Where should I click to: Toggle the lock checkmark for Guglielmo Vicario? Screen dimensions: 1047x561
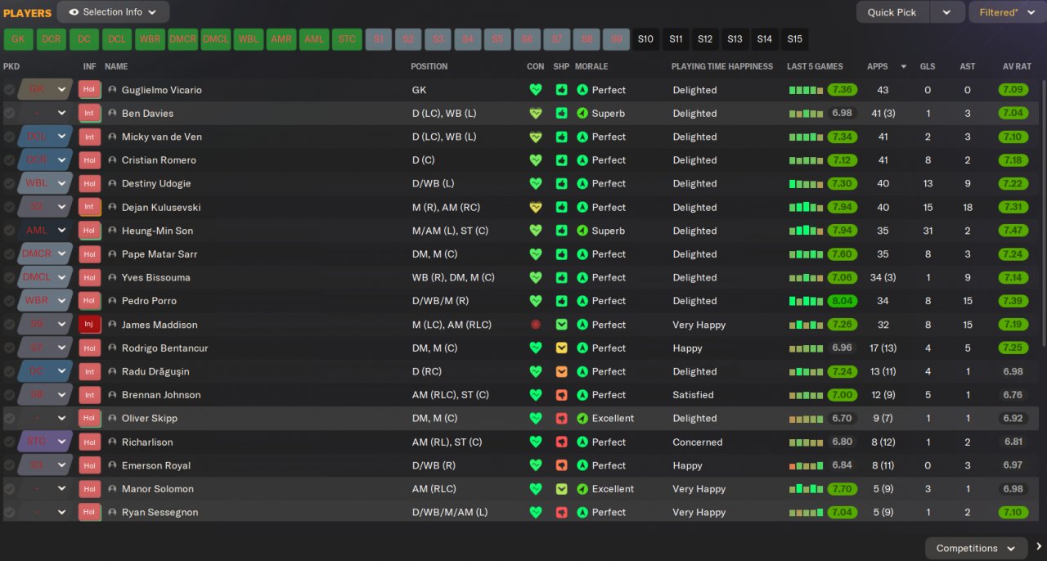(9, 90)
